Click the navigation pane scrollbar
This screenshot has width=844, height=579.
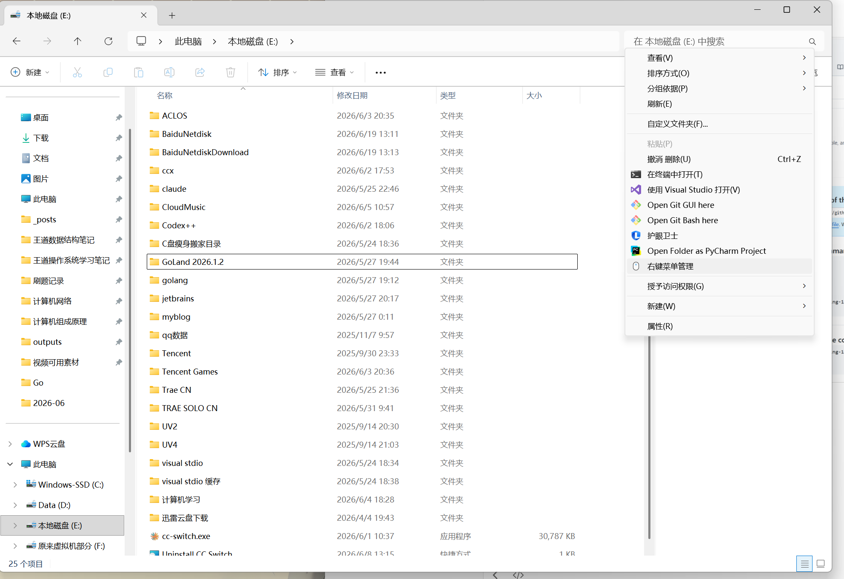130,290
